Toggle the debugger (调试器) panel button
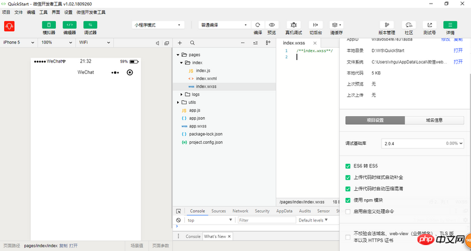The height and width of the screenshot is (251, 471). click(x=90, y=25)
